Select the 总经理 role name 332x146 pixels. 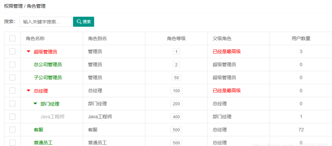pos(41,91)
